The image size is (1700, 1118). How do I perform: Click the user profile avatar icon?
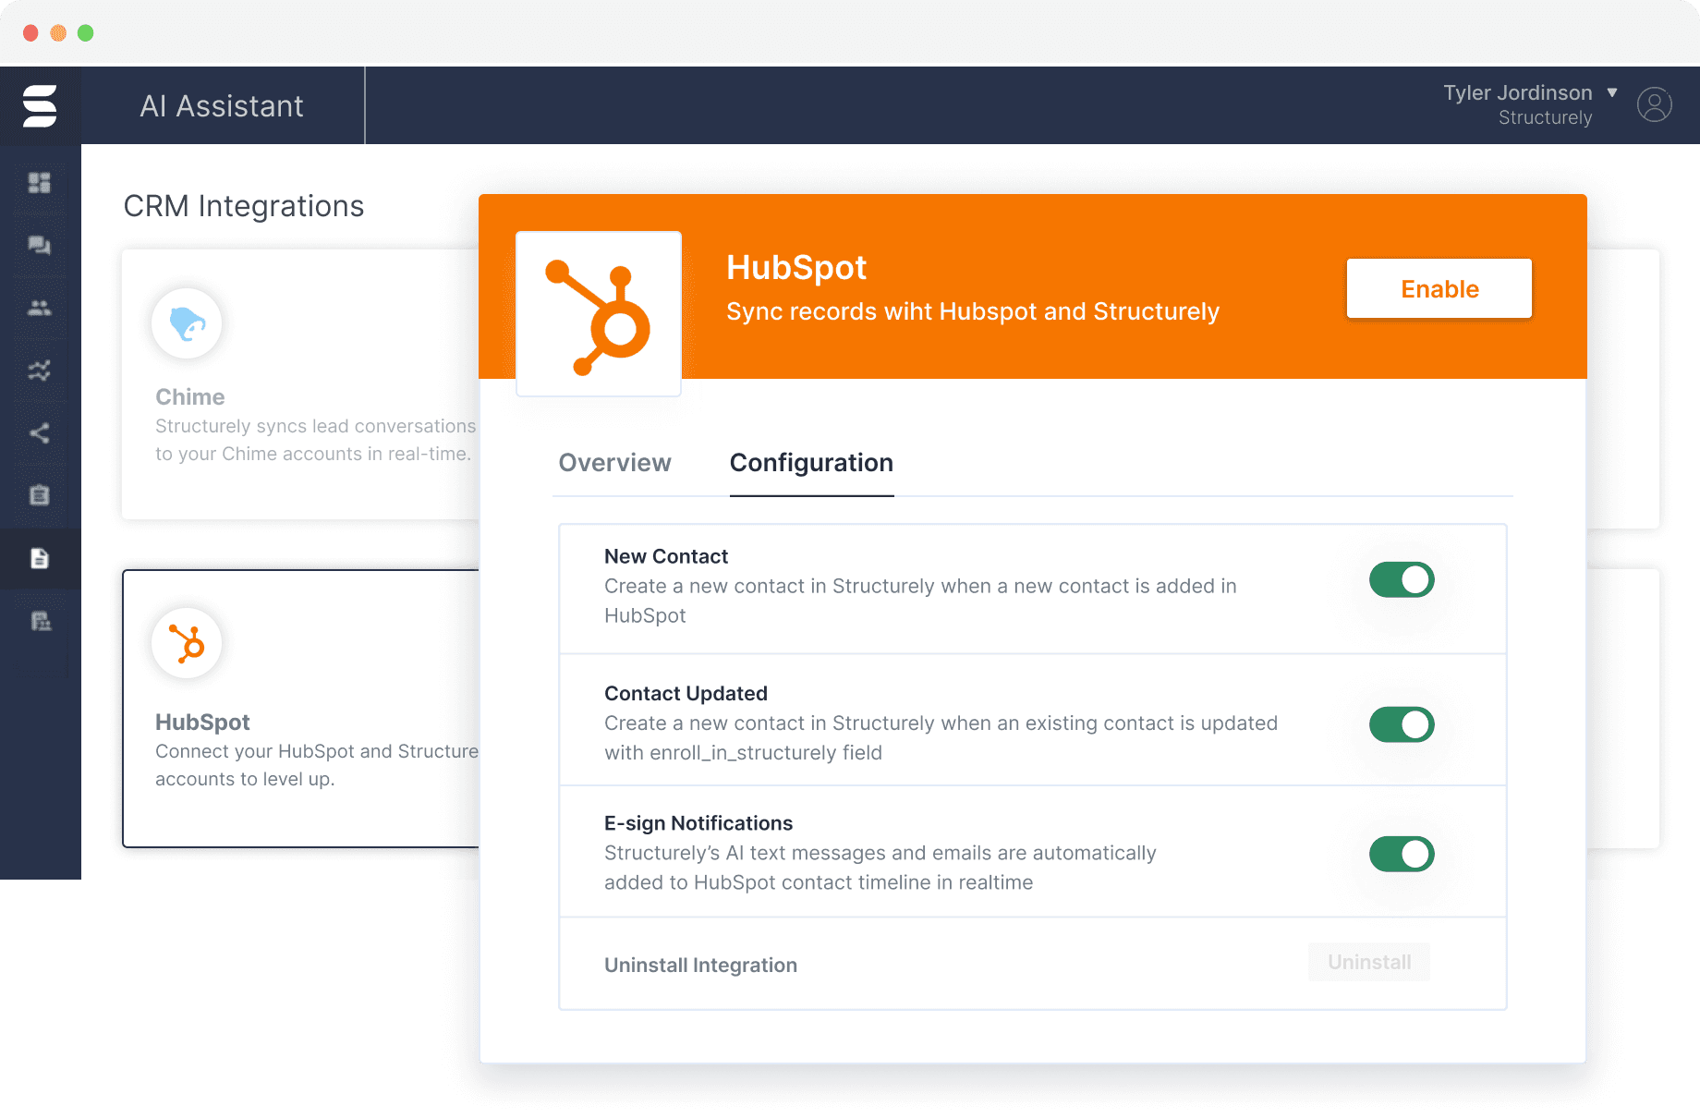pyautogui.click(x=1654, y=104)
